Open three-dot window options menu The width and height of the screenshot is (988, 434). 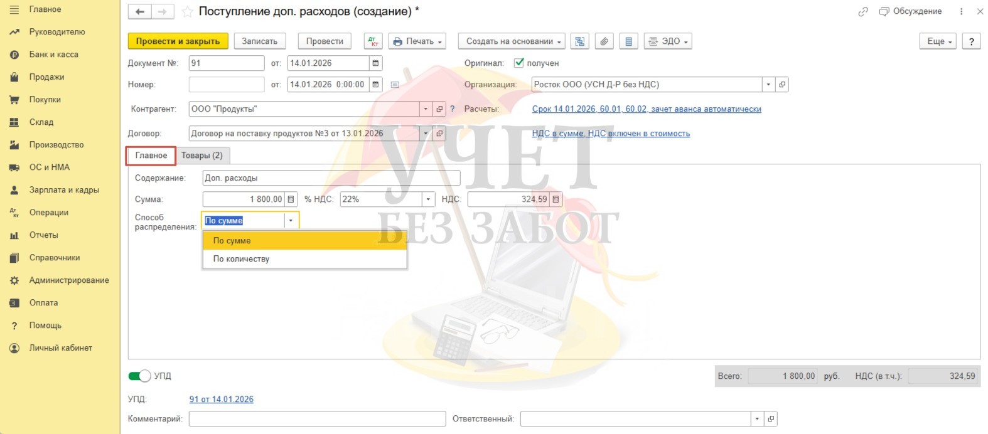pos(961,12)
